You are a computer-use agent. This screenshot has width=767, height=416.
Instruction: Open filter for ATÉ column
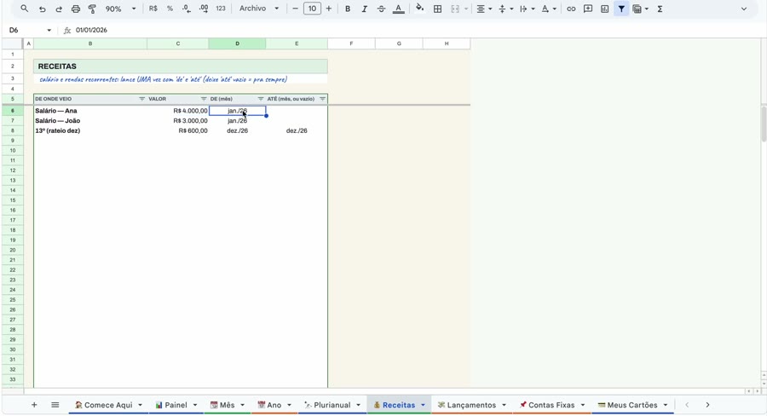pos(322,99)
